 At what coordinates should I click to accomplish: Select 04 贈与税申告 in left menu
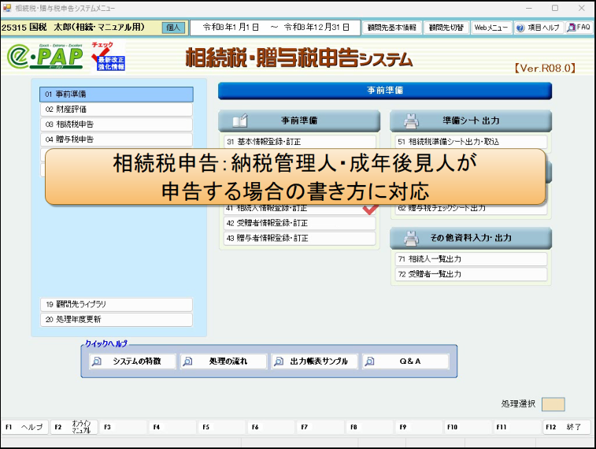click(x=117, y=139)
